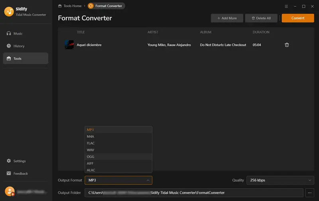
Task: Click the gear Settings icon
Action: click(x=9, y=161)
